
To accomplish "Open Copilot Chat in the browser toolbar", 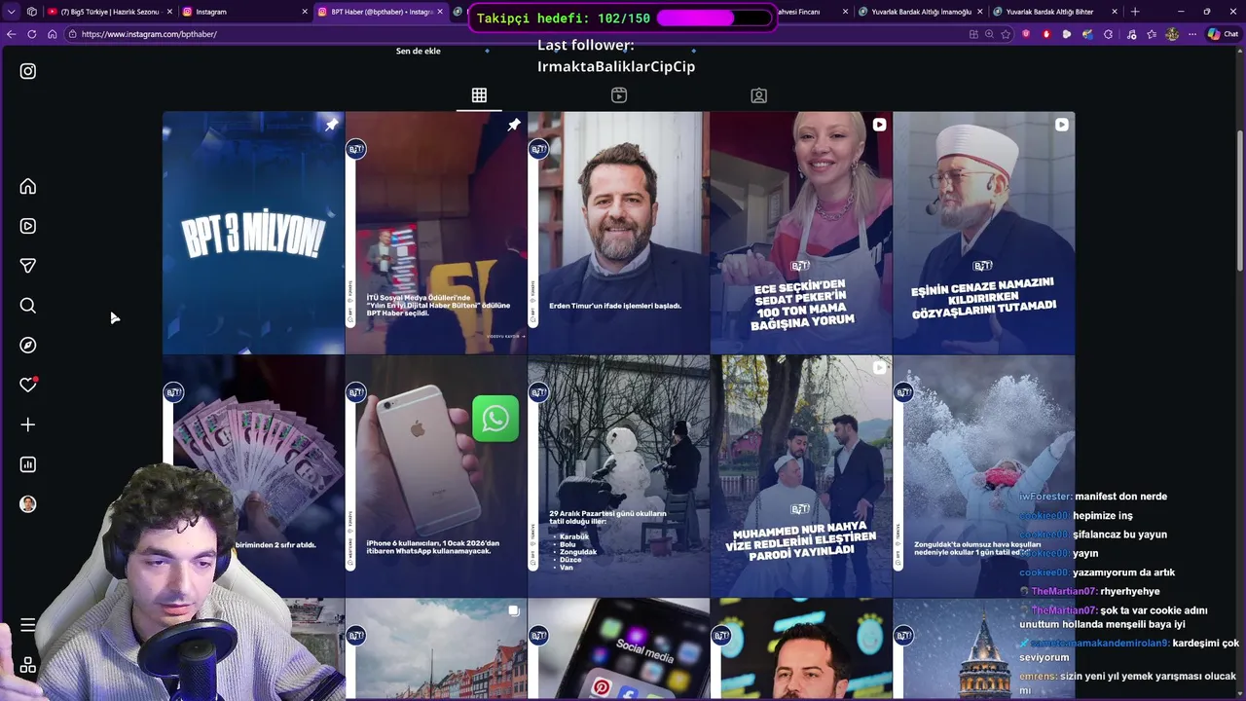I will point(1223,34).
